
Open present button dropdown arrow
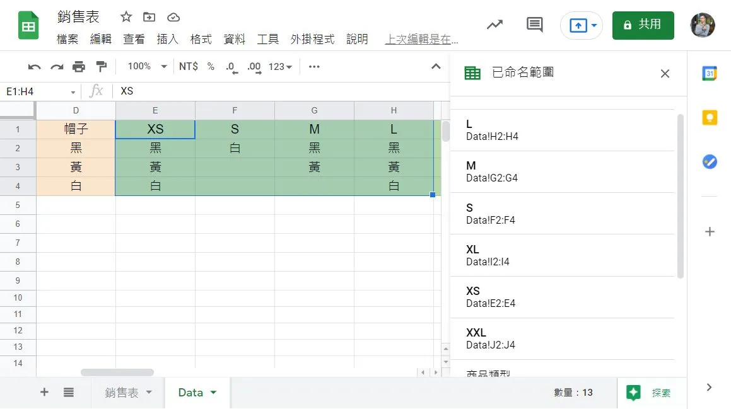(594, 25)
